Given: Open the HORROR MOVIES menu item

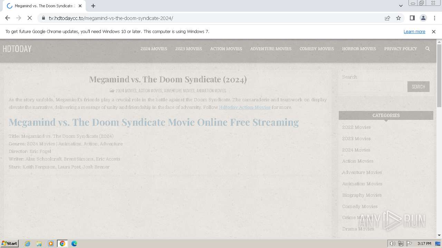Looking at the screenshot, I should [359, 49].
